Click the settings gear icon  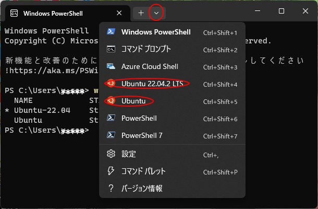point(111,154)
